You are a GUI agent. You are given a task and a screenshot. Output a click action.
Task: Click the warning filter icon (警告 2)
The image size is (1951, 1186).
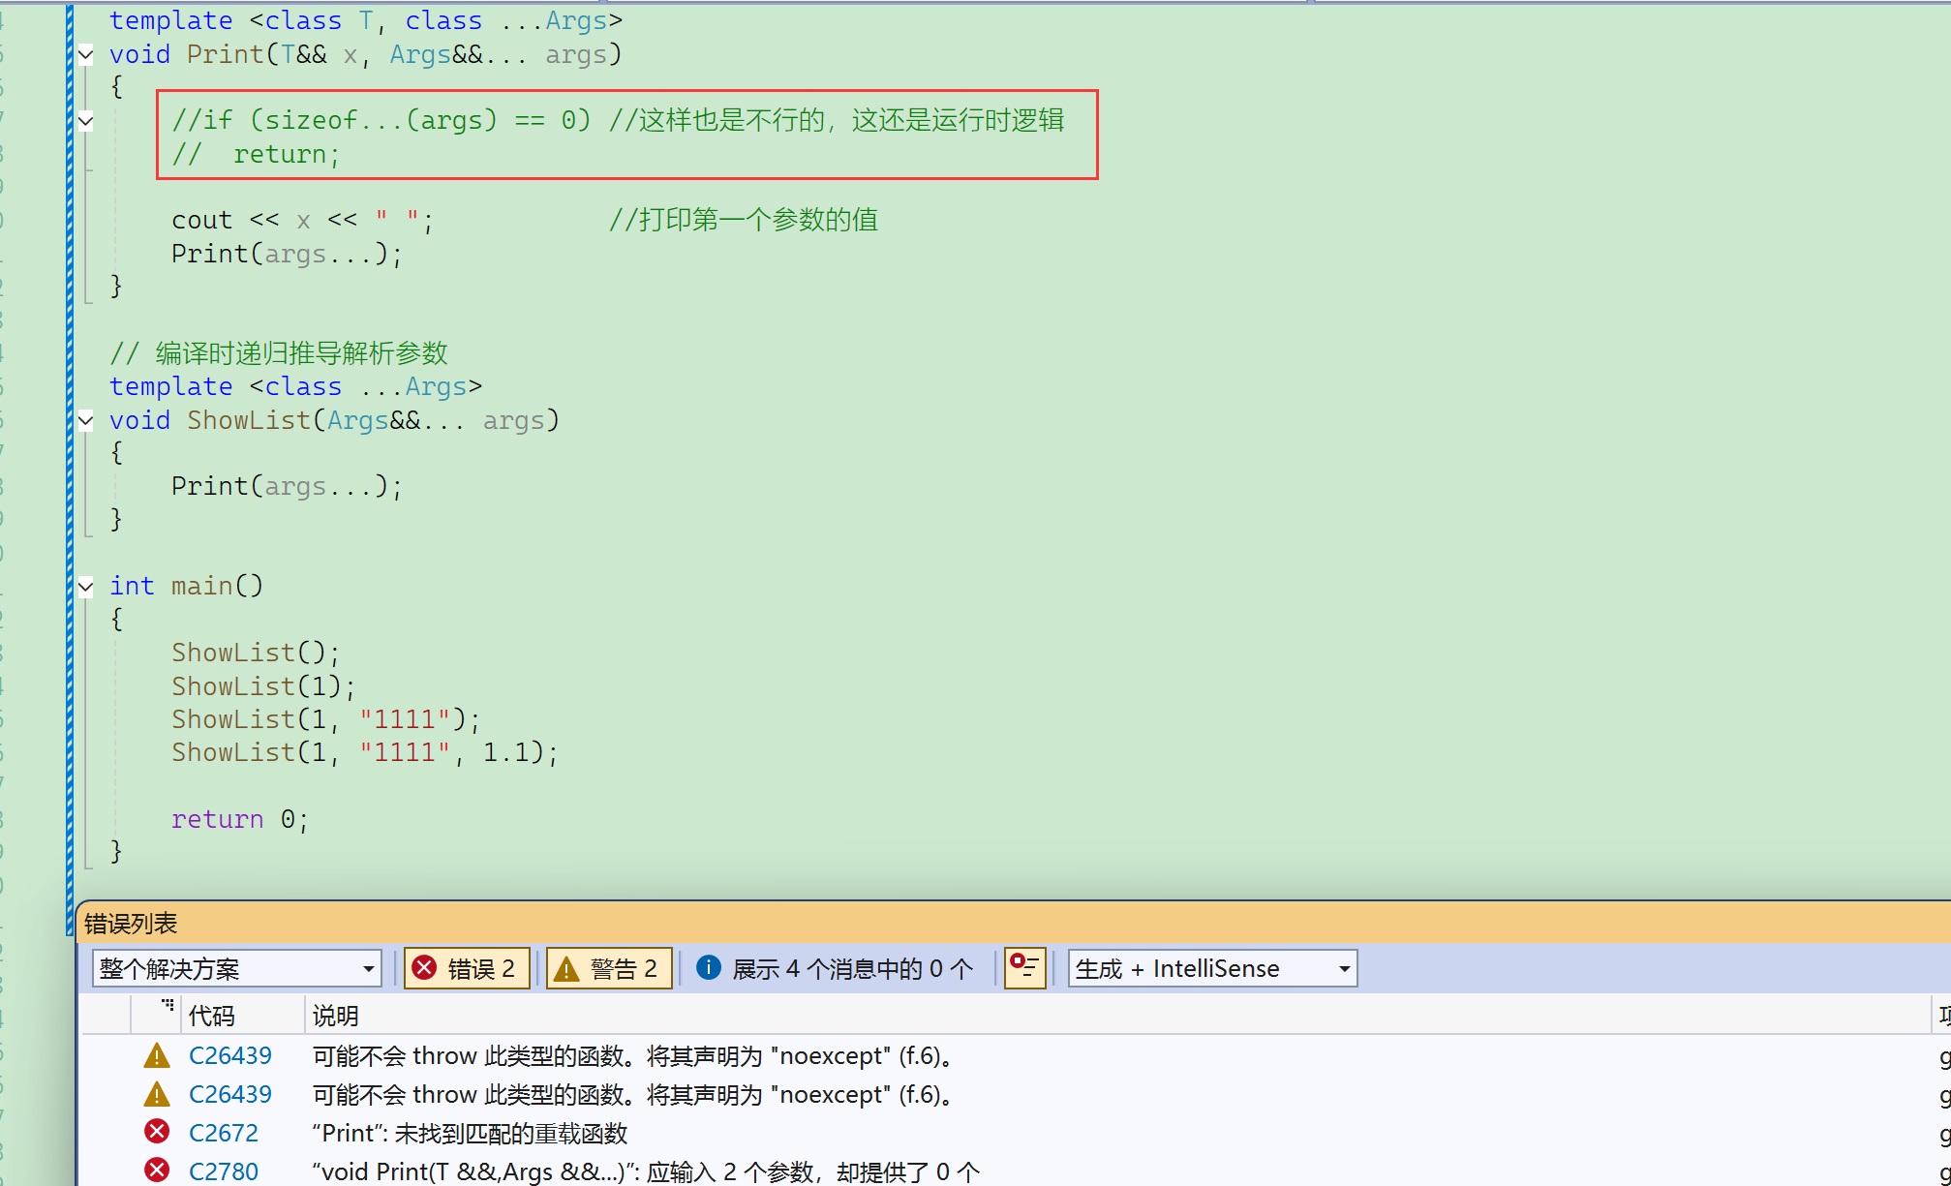click(566, 968)
